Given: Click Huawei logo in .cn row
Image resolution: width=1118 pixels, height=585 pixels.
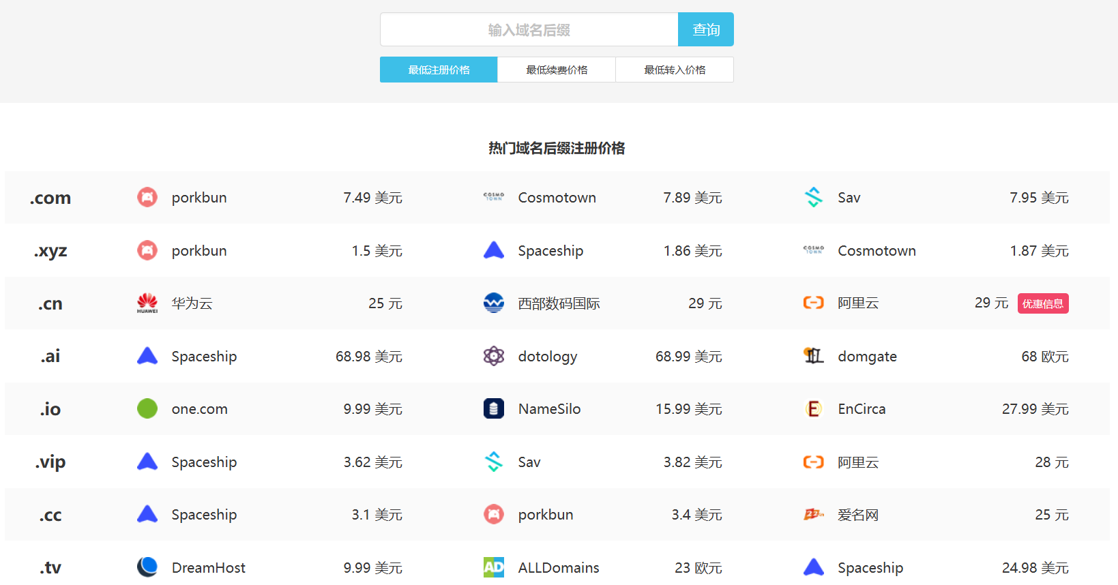Looking at the screenshot, I should [x=147, y=303].
